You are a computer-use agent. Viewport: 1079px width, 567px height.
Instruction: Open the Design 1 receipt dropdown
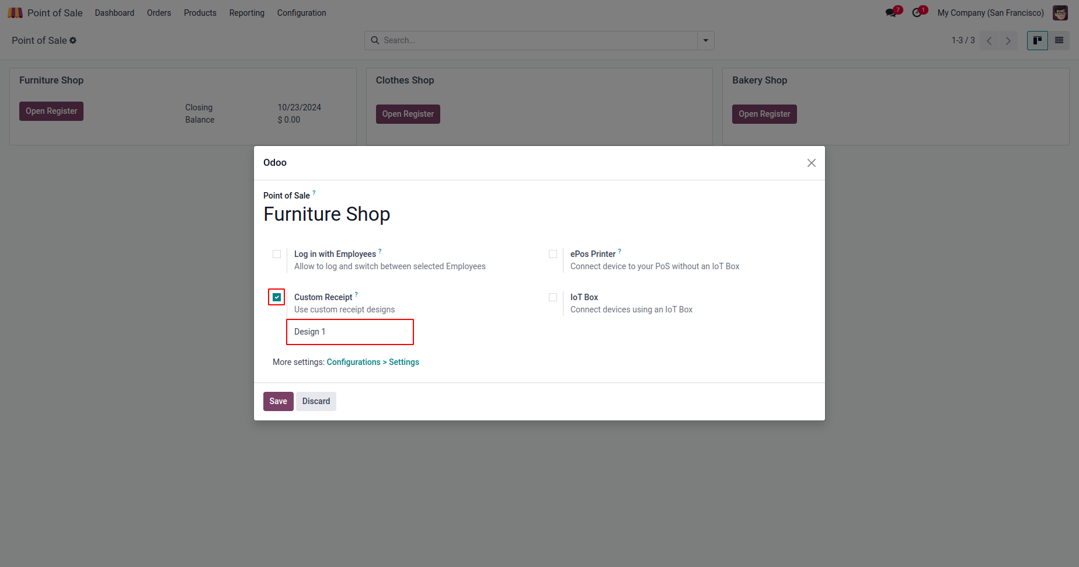coord(350,332)
